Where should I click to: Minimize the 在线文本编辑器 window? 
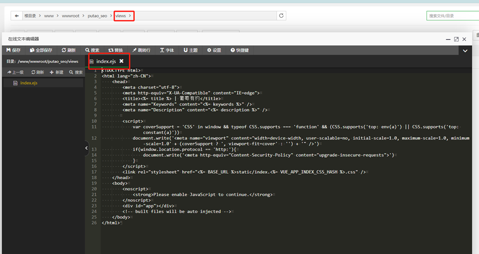(x=448, y=39)
